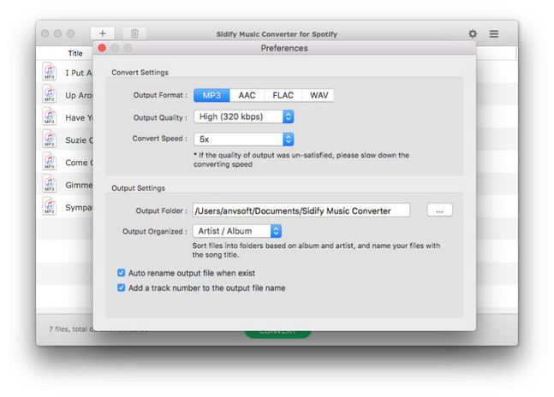The image size is (554, 397).
Task: Select MP3 file icon for 'I Put A' row
Action: click(x=50, y=71)
